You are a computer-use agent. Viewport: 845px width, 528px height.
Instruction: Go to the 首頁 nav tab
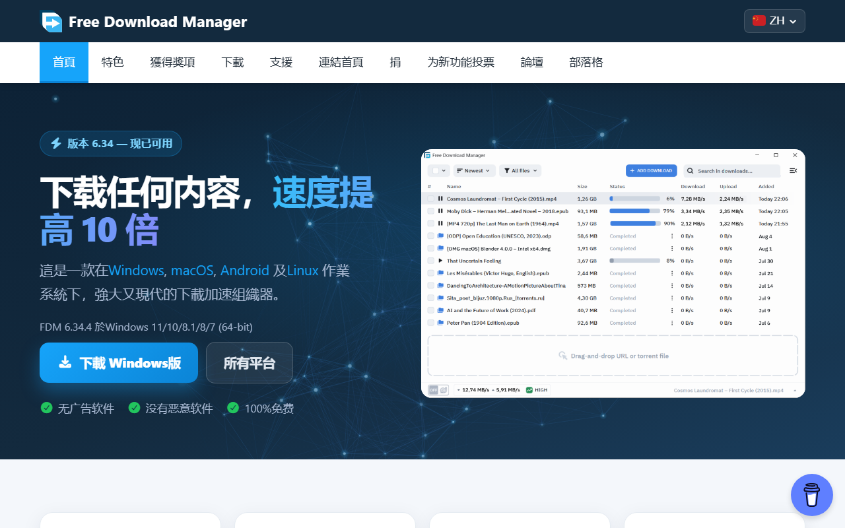[x=64, y=63]
